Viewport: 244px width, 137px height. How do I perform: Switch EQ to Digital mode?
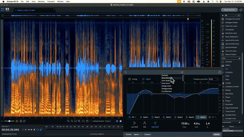tap(146, 79)
